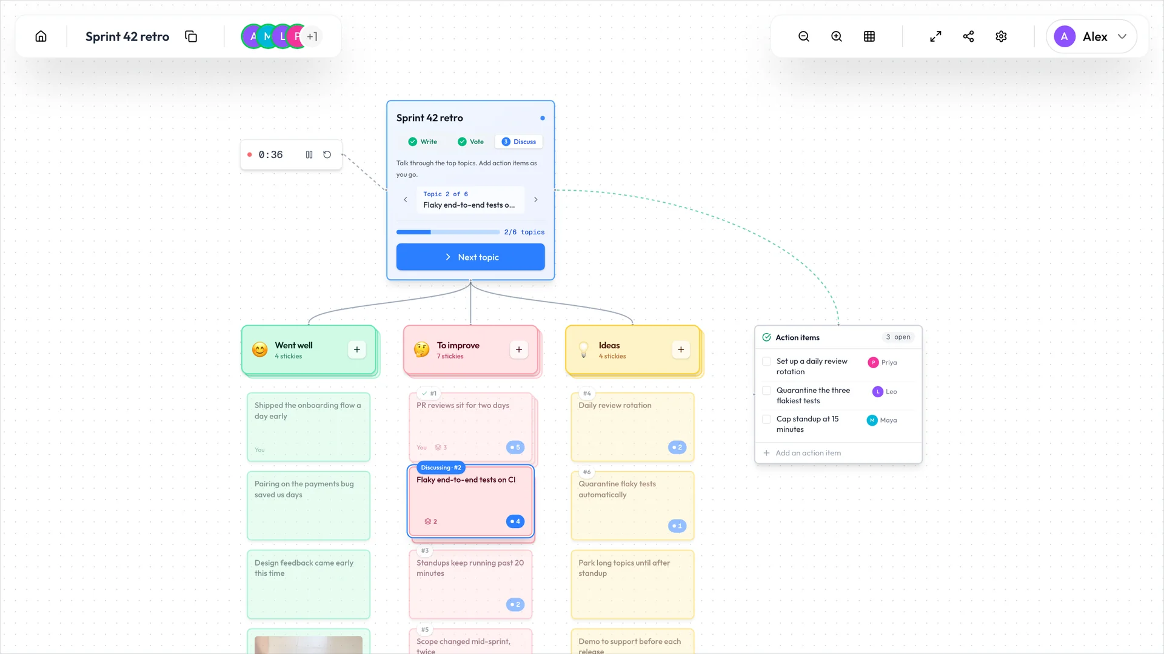Open stacked notes icon on Flaky tests sticky

tap(430, 521)
